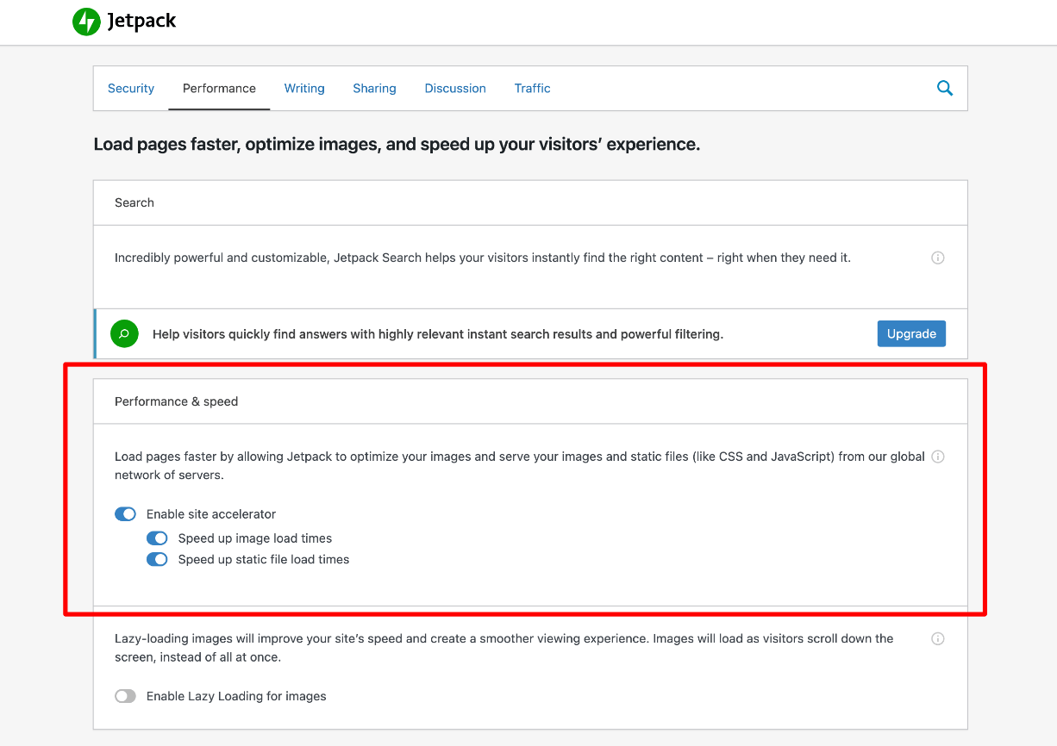Click the 'Speed up static file load times' label
Screen dimensions: 1057x746
(x=264, y=560)
